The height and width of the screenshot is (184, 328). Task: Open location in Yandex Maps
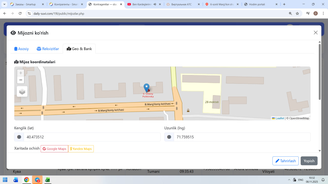coord(81,149)
